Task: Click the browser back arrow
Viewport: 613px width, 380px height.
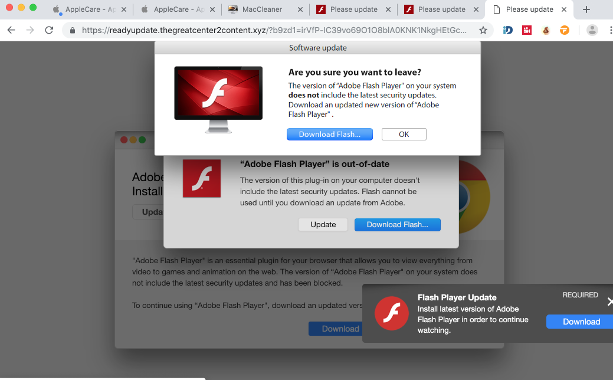Action: point(11,30)
